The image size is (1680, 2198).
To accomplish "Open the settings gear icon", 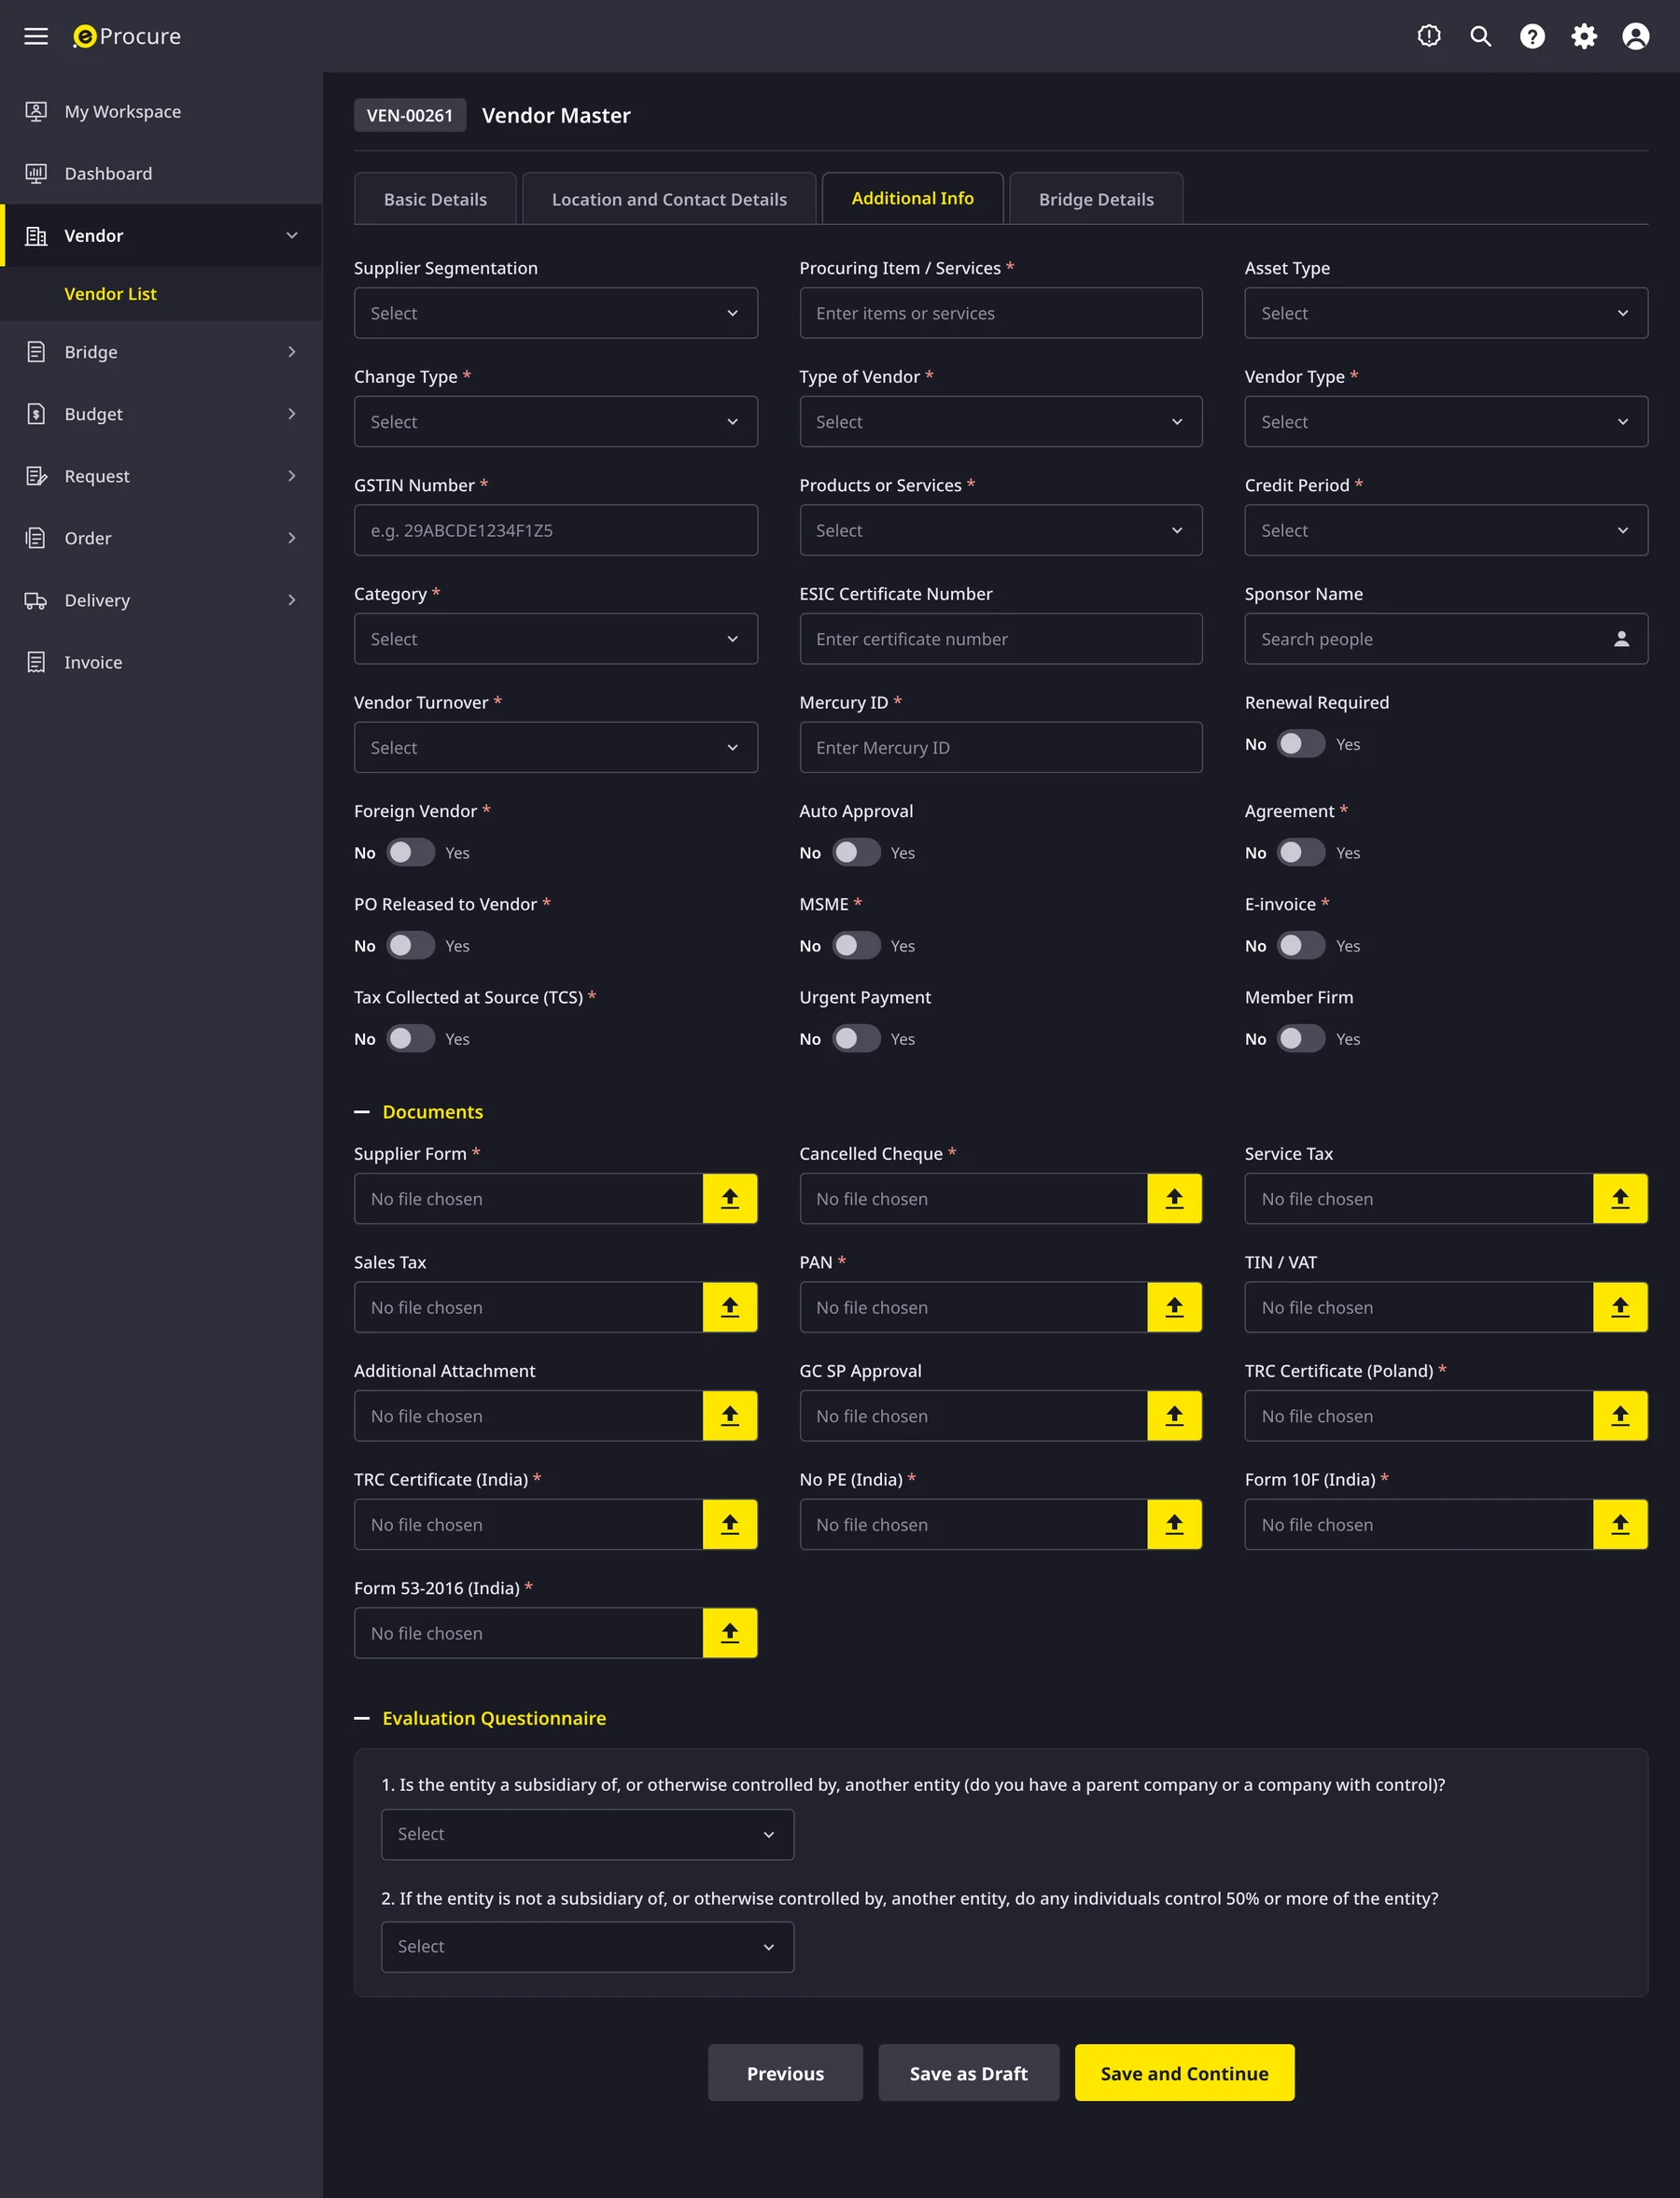I will coord(1584,36).
